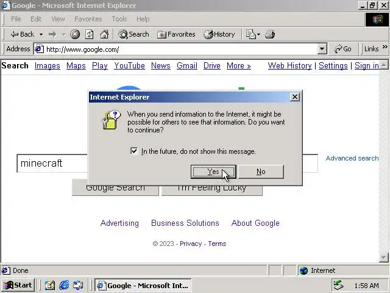
Task: Open the About Google link
Action: [255, 223]
